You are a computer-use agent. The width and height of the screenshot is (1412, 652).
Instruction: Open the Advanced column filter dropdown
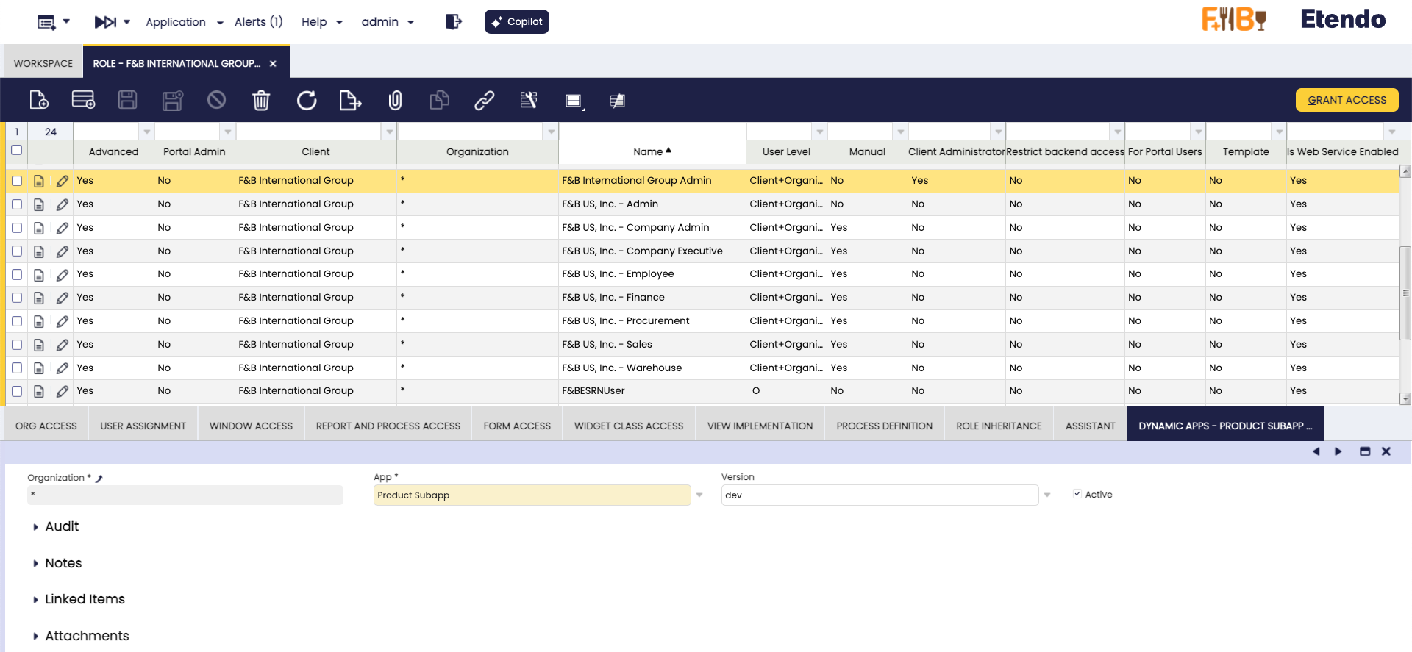pos(147,132)
